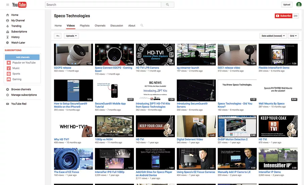Click the search magnifier button
The width and height of the screenshot is (304, 185).
[x=168, y=5]
